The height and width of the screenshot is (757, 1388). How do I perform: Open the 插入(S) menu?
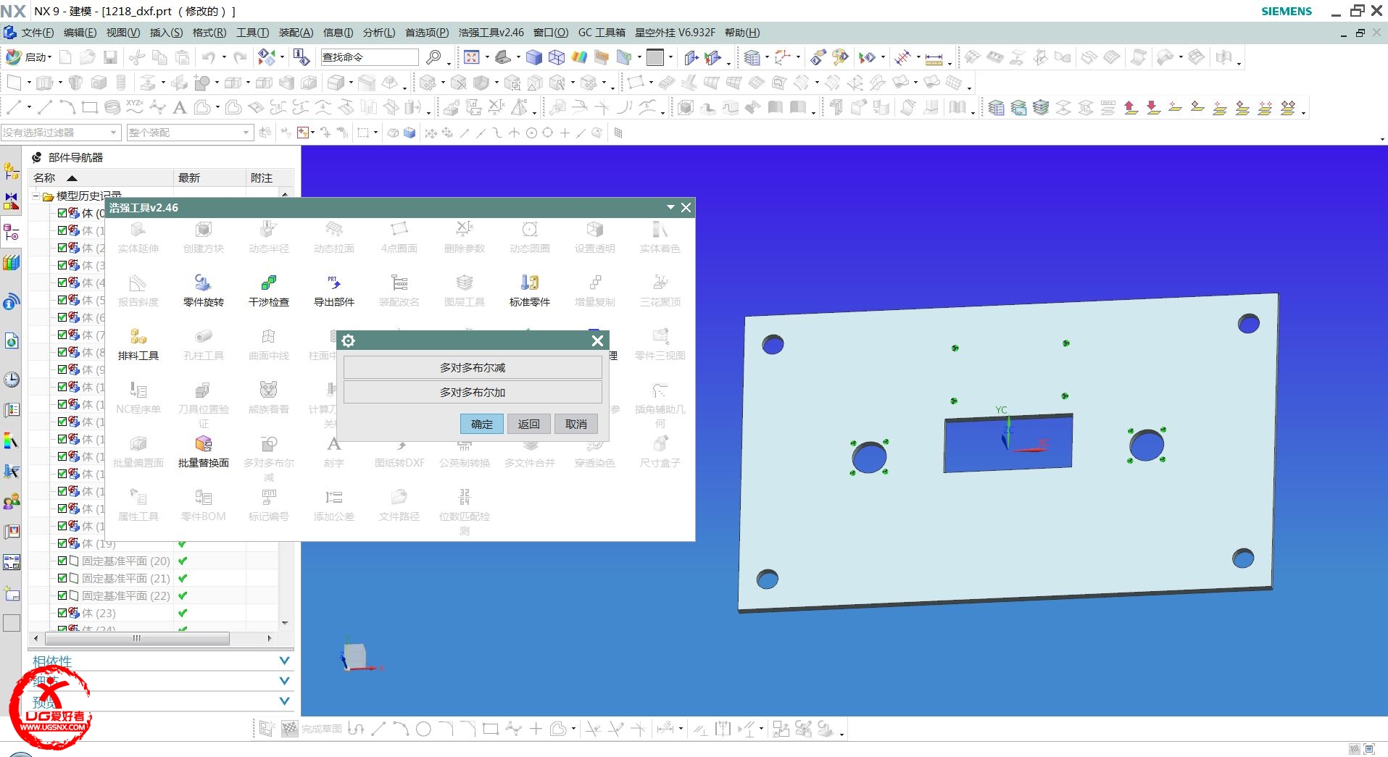(166, 33)
